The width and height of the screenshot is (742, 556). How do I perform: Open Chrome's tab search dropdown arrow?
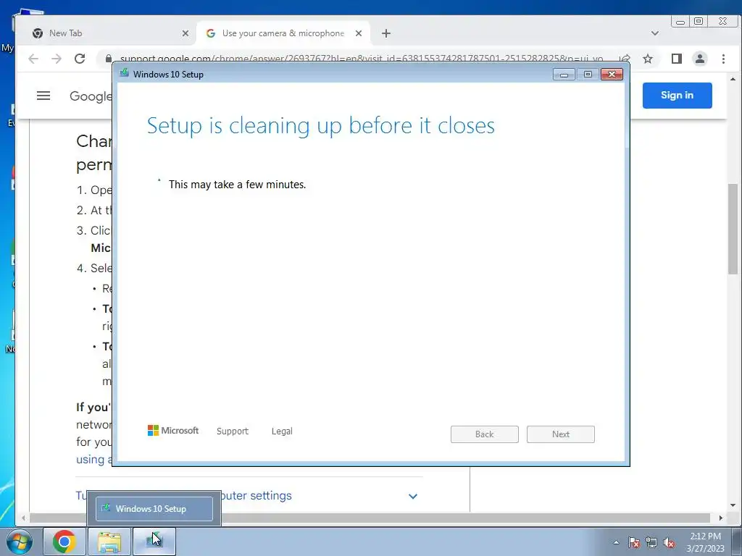pos(655,33)
